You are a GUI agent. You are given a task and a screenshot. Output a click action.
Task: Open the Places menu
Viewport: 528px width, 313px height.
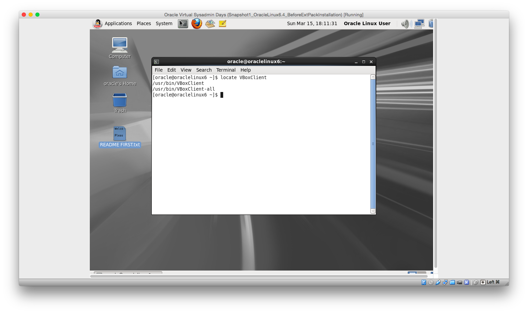(x=144, y=23)
